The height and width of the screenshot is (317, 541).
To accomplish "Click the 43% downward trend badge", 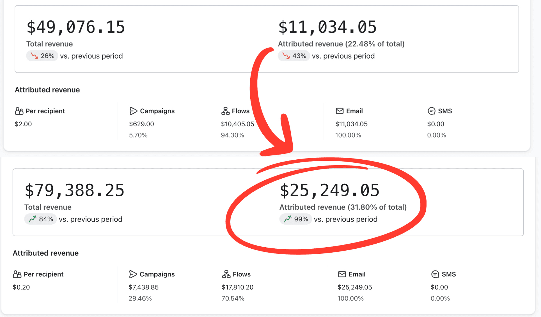I will 294,56.
